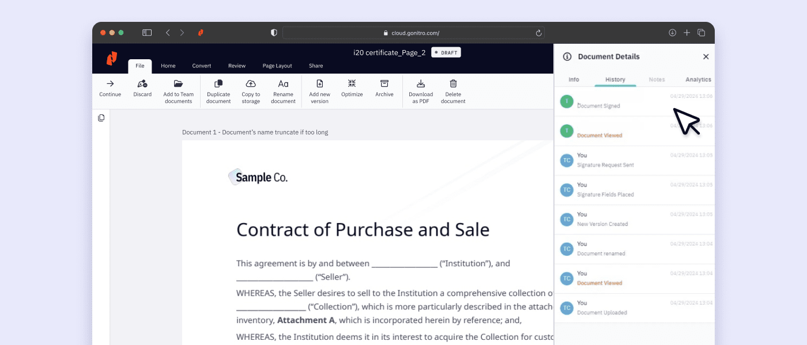
Task: Close the Document Details panel
Action: 706,56
